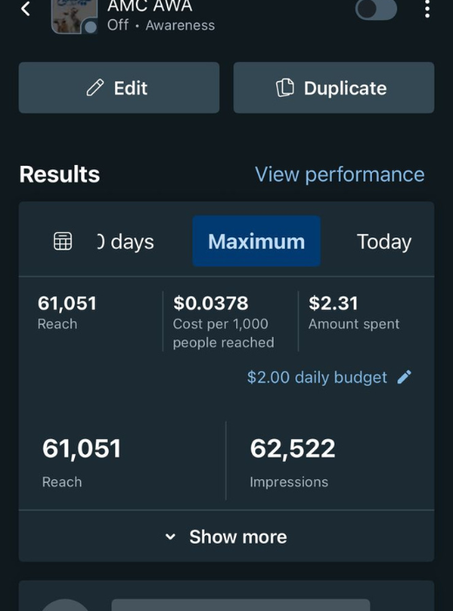Viewport: 453px width, 611px height.
Task: Tap the Edit button
Action: [x=119, y=87]
